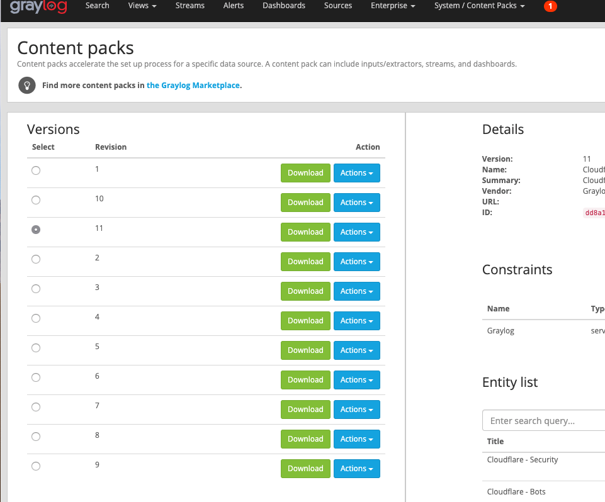The image size is (605, 502).
Task: Click the Title column header
Action: click(495, 442)
